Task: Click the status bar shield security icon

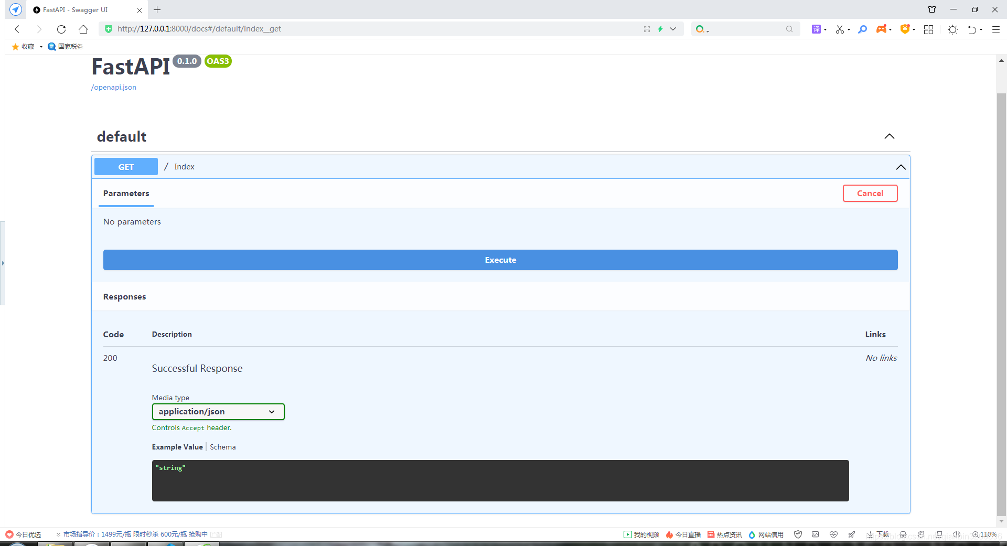Action: (798, 535)
